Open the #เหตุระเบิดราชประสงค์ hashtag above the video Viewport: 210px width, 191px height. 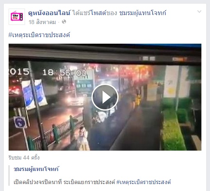coord(39,35)
